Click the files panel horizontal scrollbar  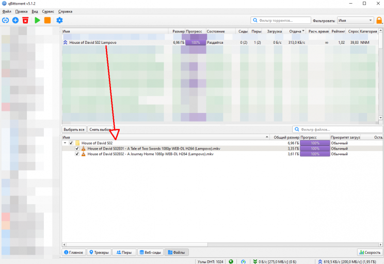137,244
